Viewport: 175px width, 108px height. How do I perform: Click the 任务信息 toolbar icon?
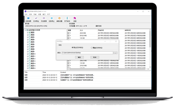click(x=28, y=18)
